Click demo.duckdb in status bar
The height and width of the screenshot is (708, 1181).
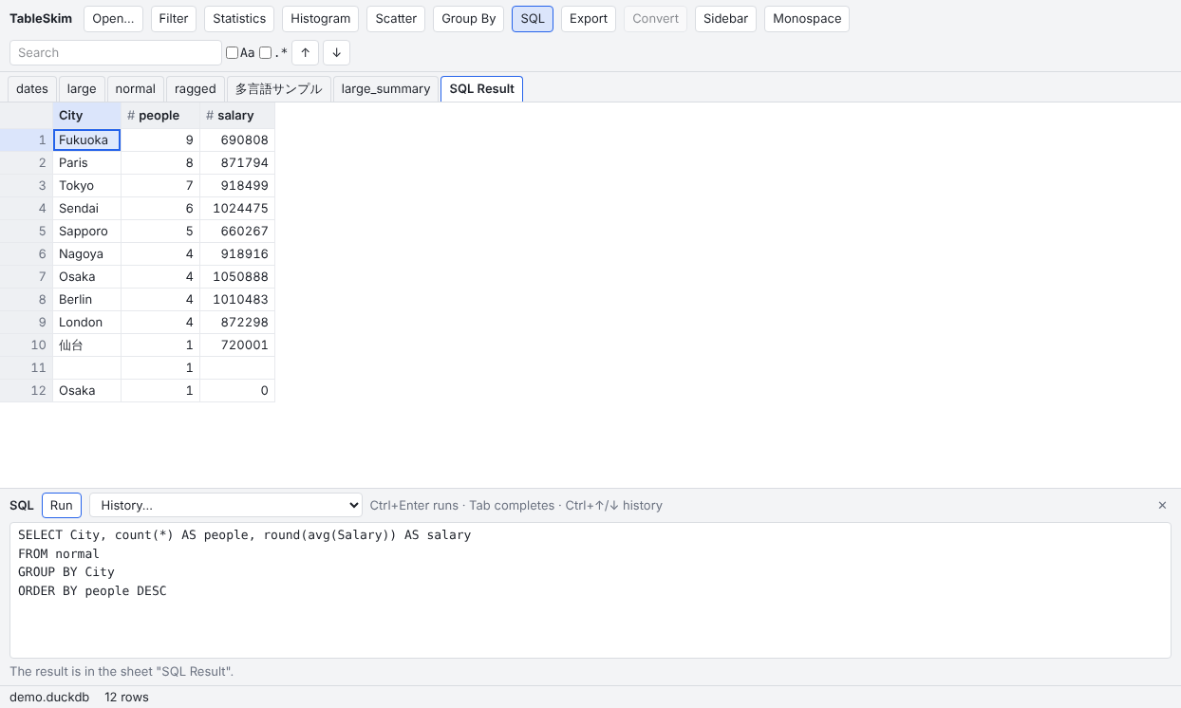(x=49, y=697)
